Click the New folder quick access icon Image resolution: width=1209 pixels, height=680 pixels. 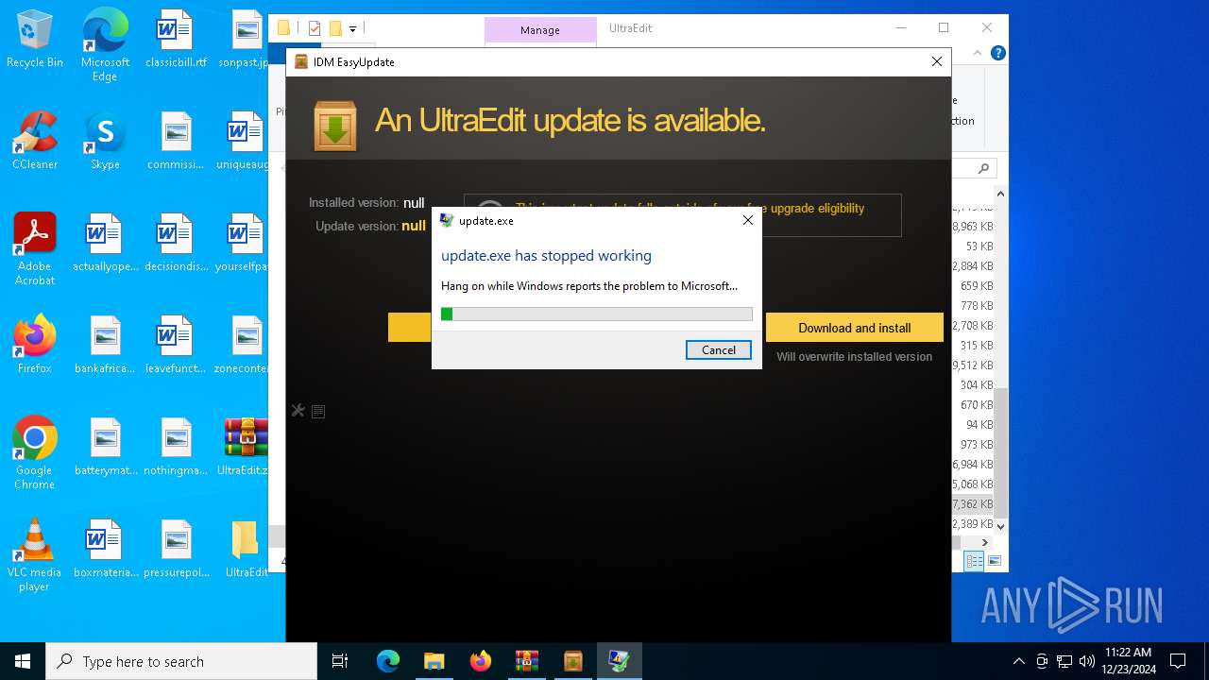pos(334,28)
